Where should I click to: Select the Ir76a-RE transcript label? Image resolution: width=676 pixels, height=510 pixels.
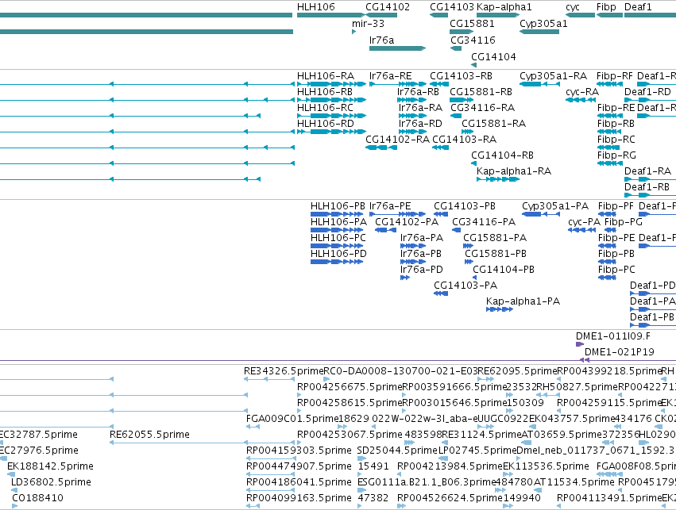390,76
